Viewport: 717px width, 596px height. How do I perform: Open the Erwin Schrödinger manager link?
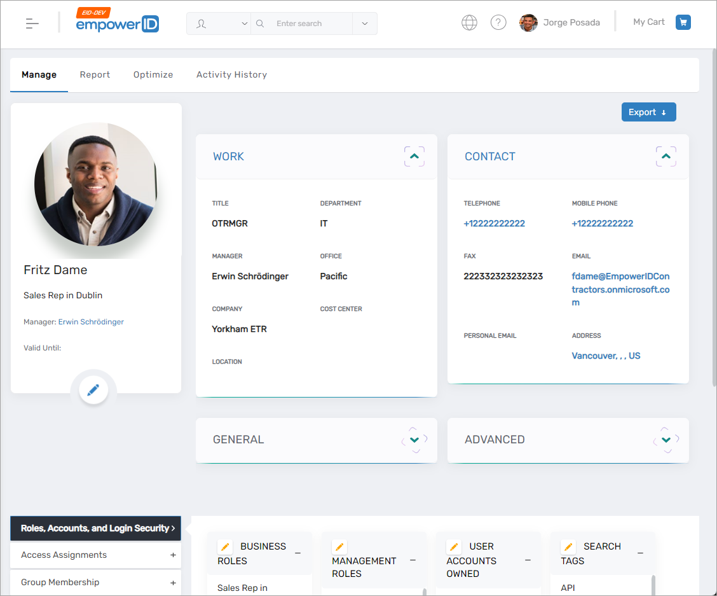tap(91, 322)
